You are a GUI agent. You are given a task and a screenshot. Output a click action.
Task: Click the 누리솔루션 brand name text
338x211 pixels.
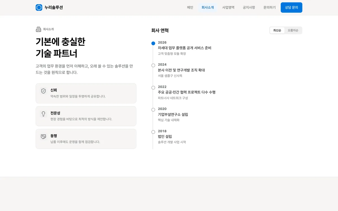pos(54,8)
